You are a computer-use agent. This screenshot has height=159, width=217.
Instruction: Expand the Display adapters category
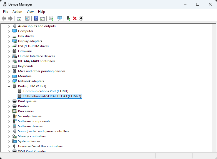click(x=9, y=41)
